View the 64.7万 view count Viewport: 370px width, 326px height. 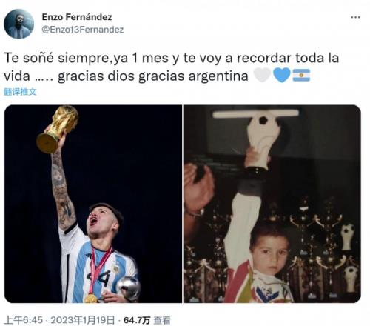(x=137, y=320)
